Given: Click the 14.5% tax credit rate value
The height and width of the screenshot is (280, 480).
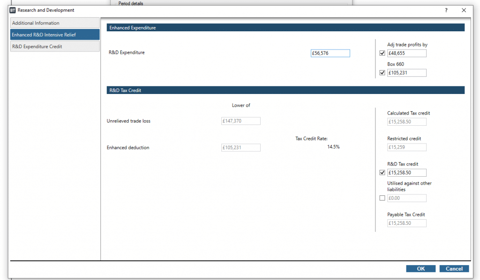Looking at the screenshot, I should 333,147.
